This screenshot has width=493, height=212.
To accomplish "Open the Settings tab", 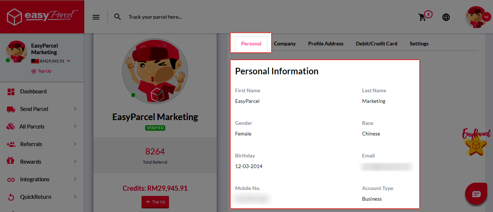I will pyautogui.click(x=419, y=44).
